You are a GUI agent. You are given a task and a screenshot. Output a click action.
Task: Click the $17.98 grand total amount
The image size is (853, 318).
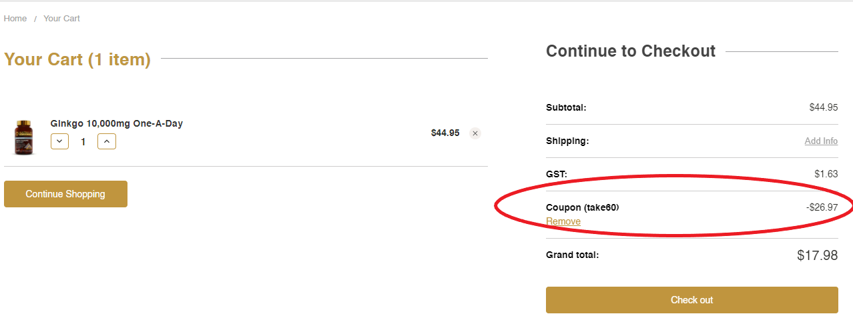pyautogui.click(x=817, y=255)
